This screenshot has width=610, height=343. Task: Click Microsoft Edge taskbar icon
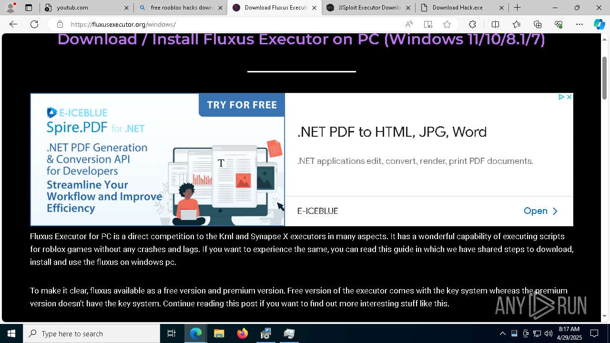click(x=196, y=333)
